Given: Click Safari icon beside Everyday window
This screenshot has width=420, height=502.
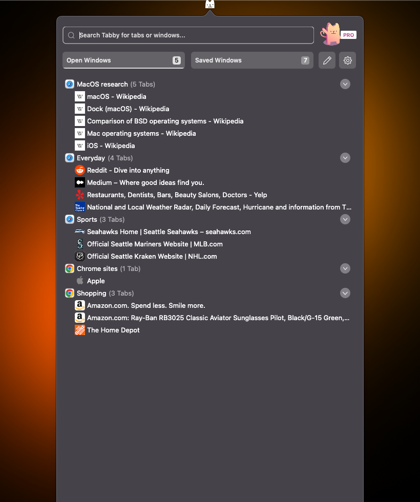Looking at the screenshot, I should tap(70, 158).
